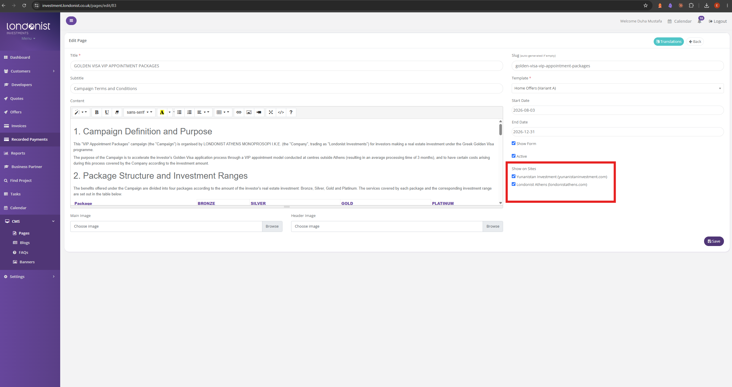
Task: Click the Logout link
Action: (718, 21)
